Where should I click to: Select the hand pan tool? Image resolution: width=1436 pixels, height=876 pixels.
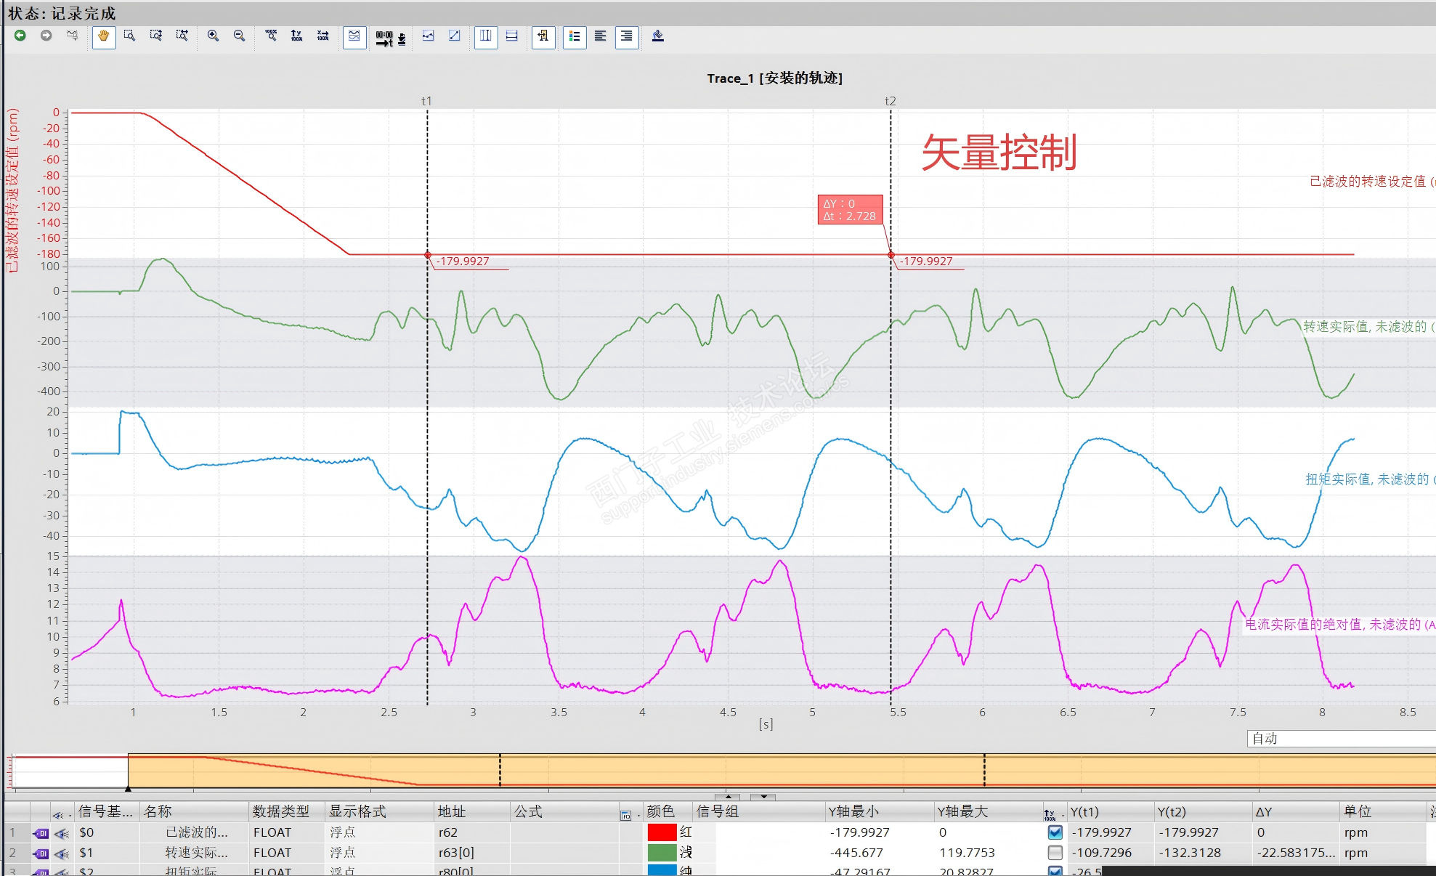point(104,36)
